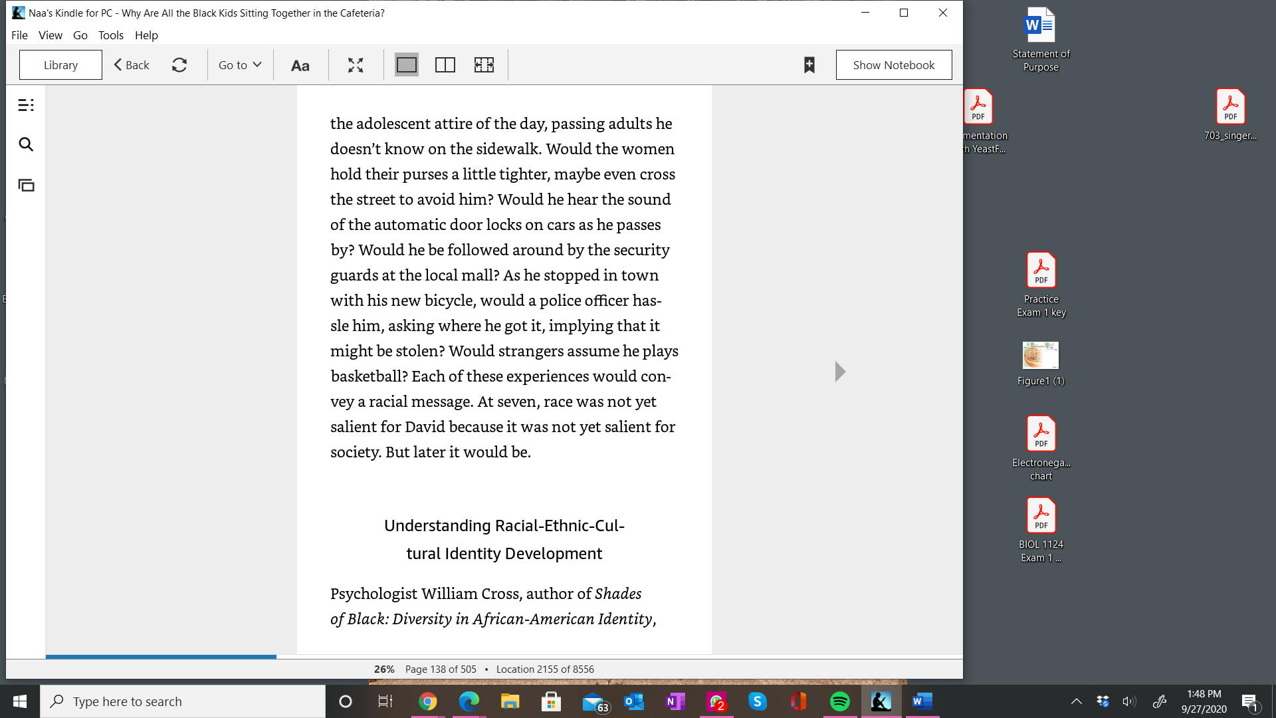The height and width of the screenshot is (718, 1276).
Task: Open 703_singer PDF on desktop
Action: [1230, 114]
